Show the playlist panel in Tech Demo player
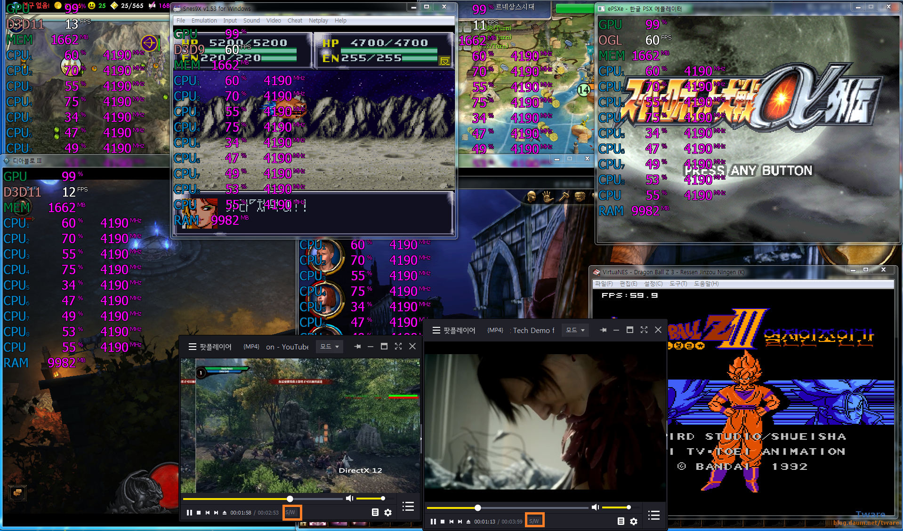Viewport: 903px width, 531px height. point(654,515)
